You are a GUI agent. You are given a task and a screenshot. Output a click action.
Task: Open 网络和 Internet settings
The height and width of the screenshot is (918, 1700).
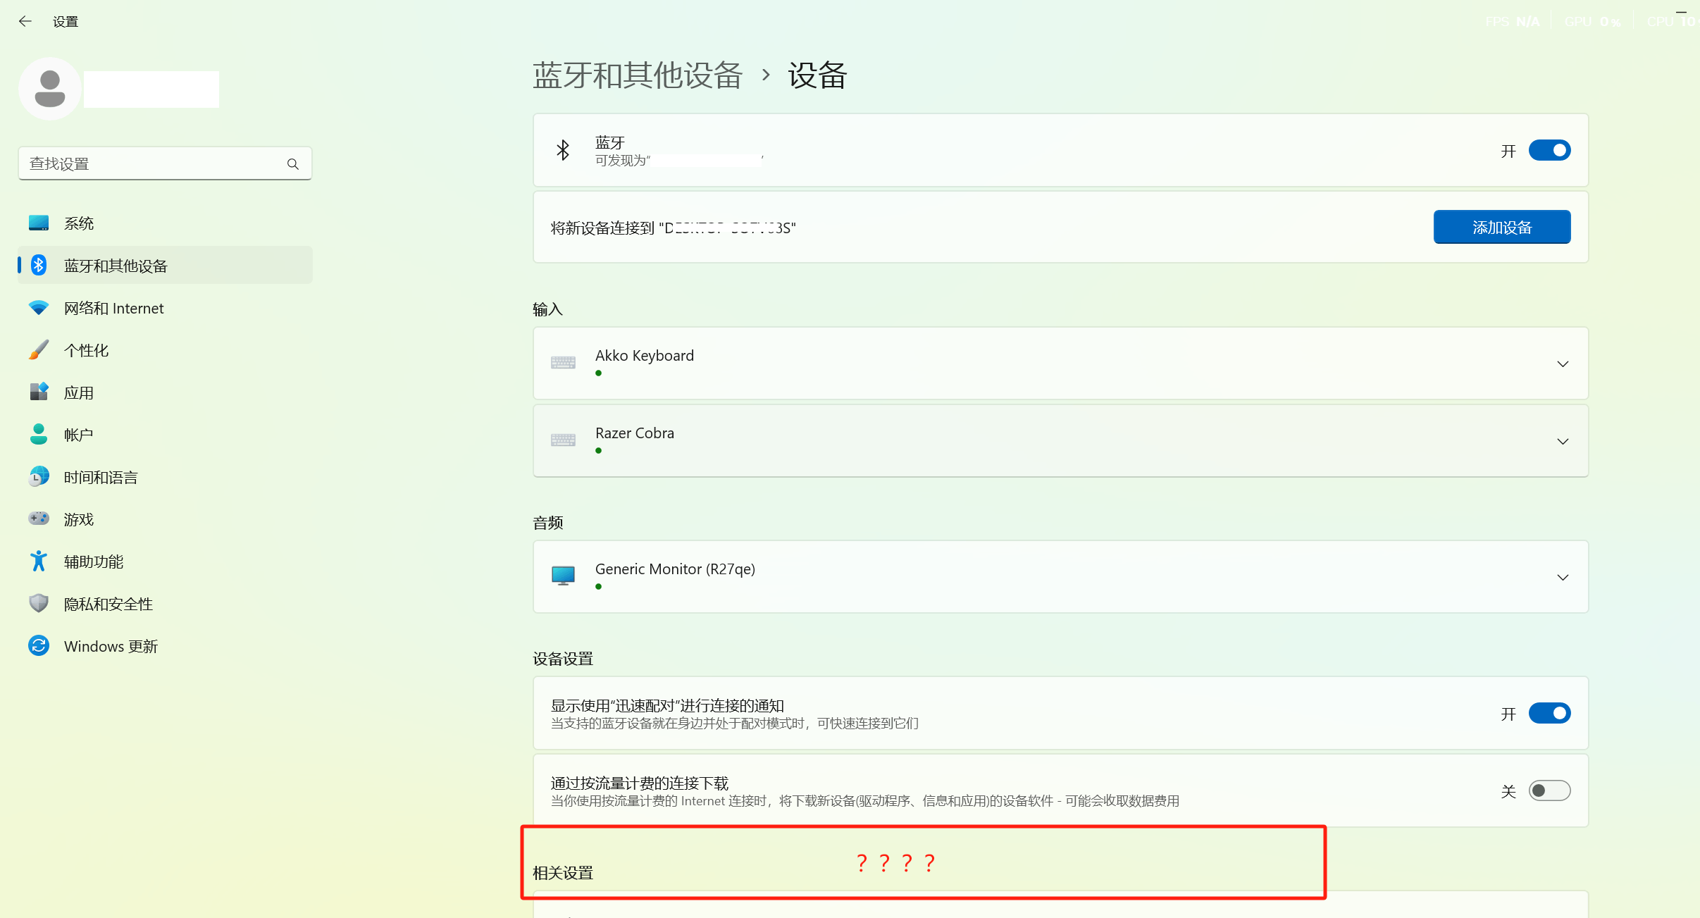(113, 308)
